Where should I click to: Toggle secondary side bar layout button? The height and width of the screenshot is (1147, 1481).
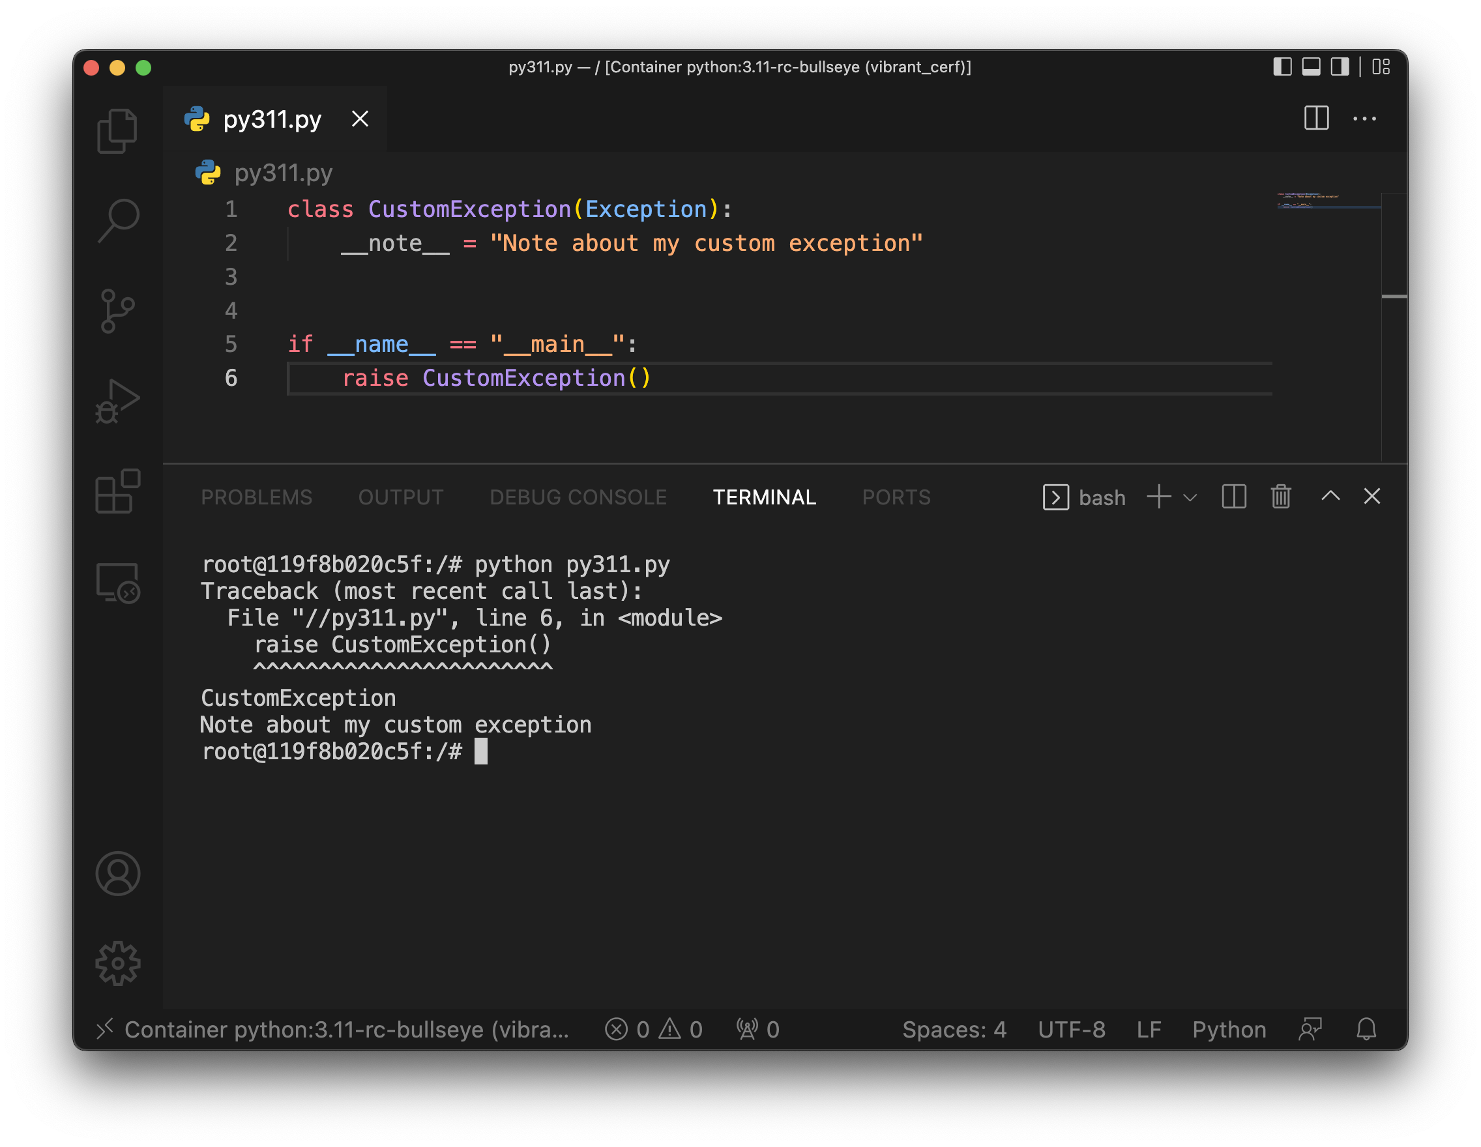[1340, 67]
